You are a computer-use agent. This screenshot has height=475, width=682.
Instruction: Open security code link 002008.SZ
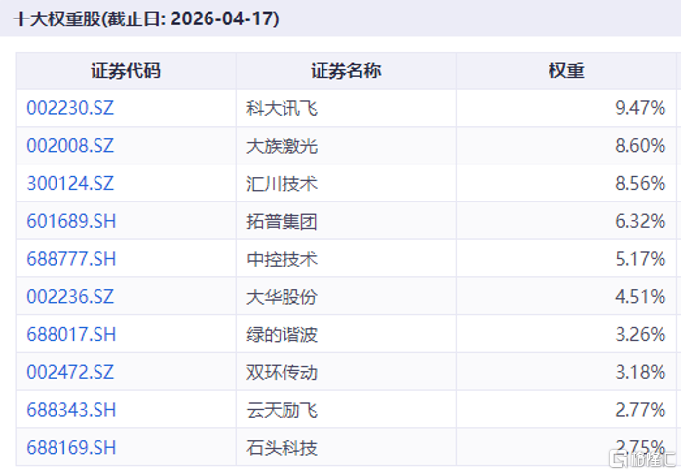pyautogui.click(x=70, y=146)
